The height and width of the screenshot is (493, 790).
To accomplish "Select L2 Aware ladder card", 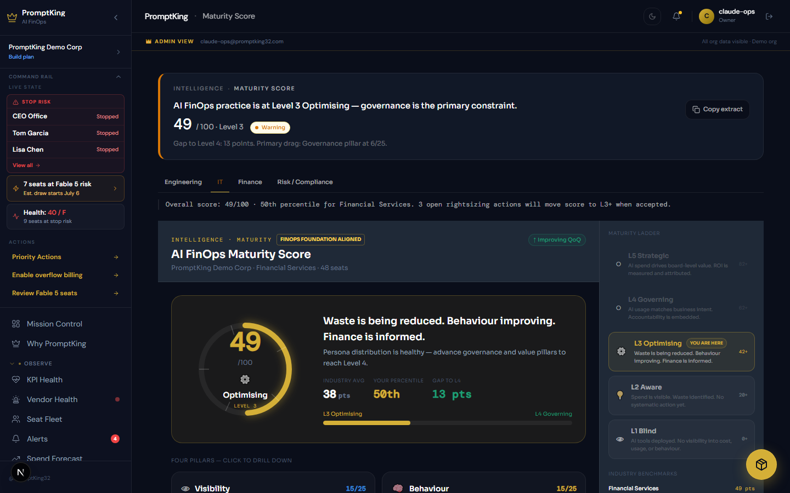I will tap(681, 395).
